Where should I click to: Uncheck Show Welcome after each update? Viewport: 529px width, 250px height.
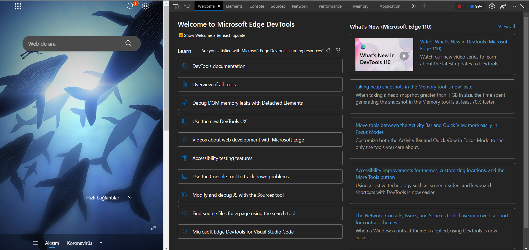181,35
